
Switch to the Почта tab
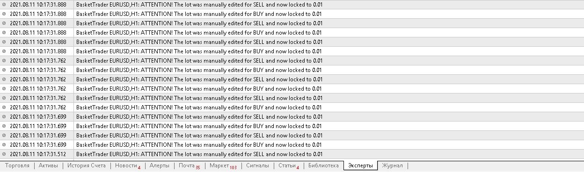point(189,165)
